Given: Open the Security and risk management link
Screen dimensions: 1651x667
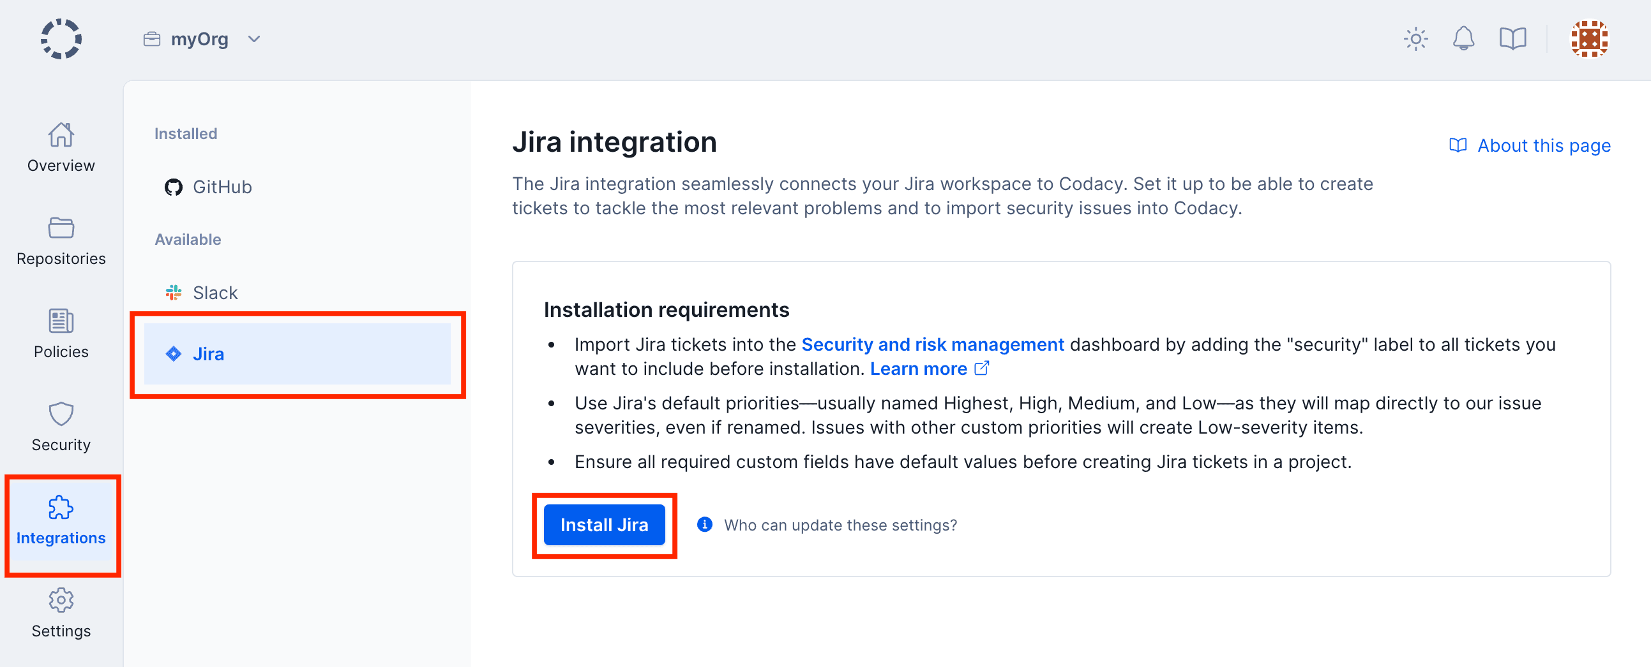Looking at the screenshot, I should [932, 344].
